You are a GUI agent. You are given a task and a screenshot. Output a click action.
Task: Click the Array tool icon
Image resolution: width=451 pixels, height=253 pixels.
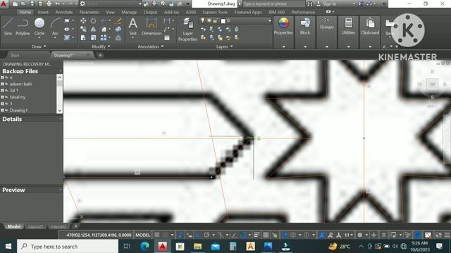coord(104,37)
